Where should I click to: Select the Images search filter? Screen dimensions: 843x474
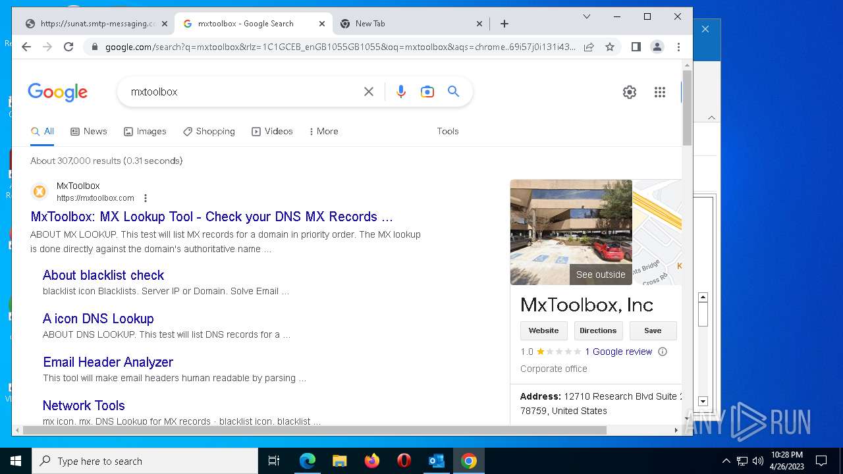pyautogui.click(x=145, y=131)
